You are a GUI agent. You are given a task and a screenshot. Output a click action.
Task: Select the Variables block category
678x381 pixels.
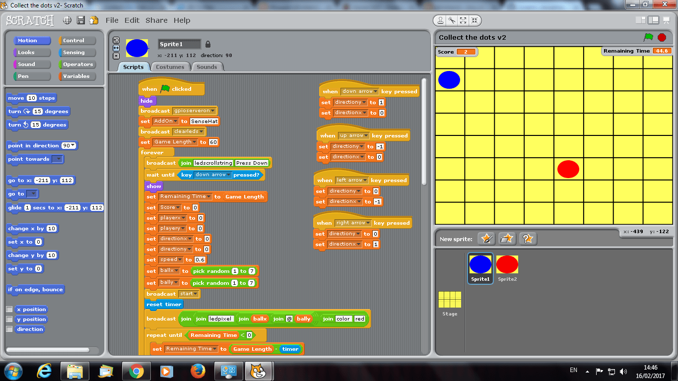76,76
